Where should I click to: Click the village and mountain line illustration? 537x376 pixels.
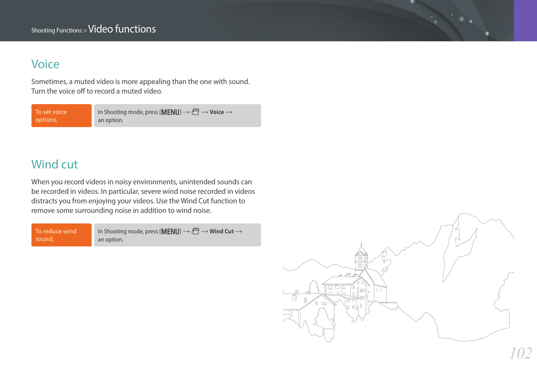pyautogui.click(x=398, y=277)
